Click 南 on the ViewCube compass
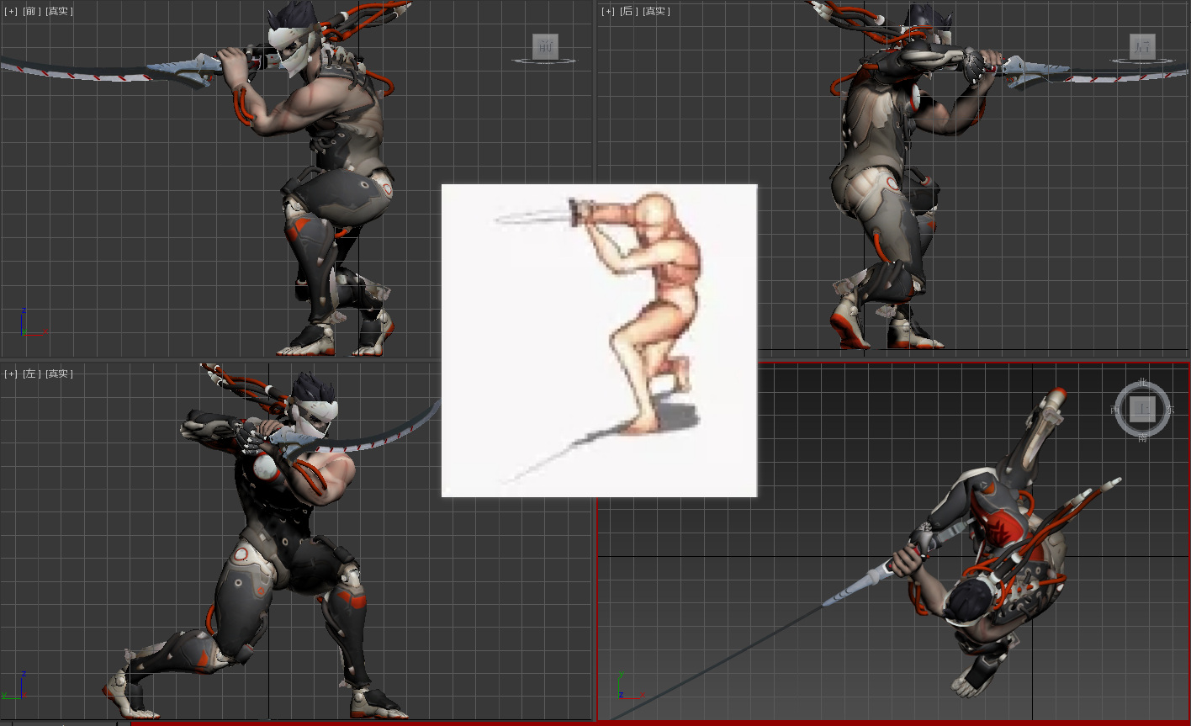This screenshot has height=726, width=1191. coord(1142,437)
